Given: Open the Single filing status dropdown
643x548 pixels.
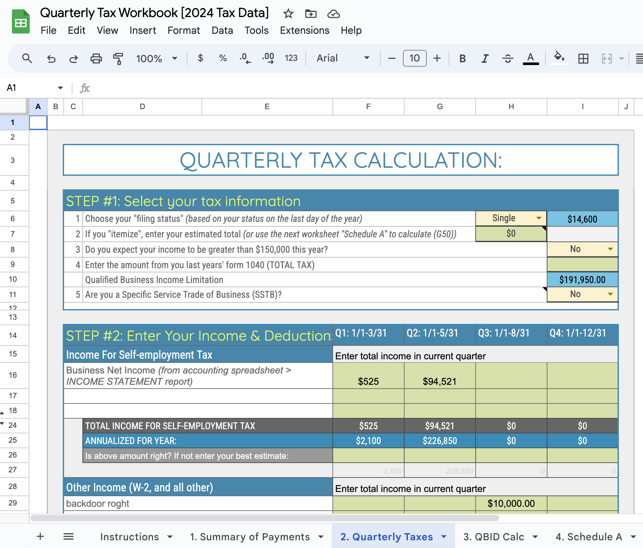Looking at the screenshot, I should 539,218.
